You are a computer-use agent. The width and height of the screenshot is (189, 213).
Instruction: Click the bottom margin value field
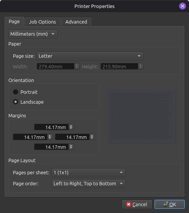[x=52, y=147]
